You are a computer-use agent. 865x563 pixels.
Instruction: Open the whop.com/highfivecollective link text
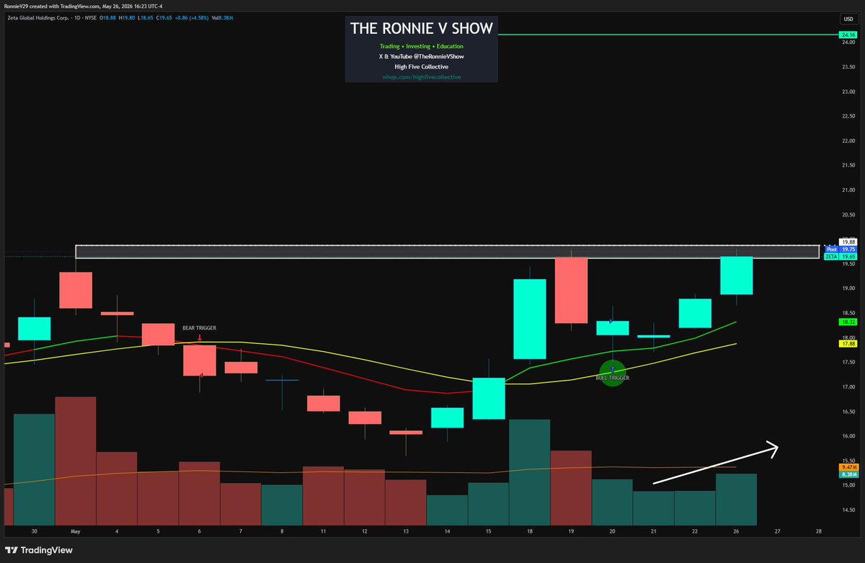421,76
